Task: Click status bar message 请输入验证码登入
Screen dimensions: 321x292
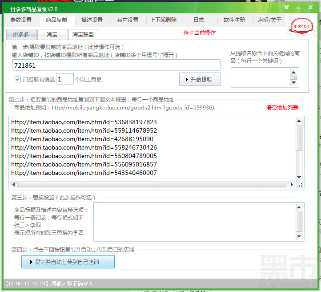Action: coord(72,284)
